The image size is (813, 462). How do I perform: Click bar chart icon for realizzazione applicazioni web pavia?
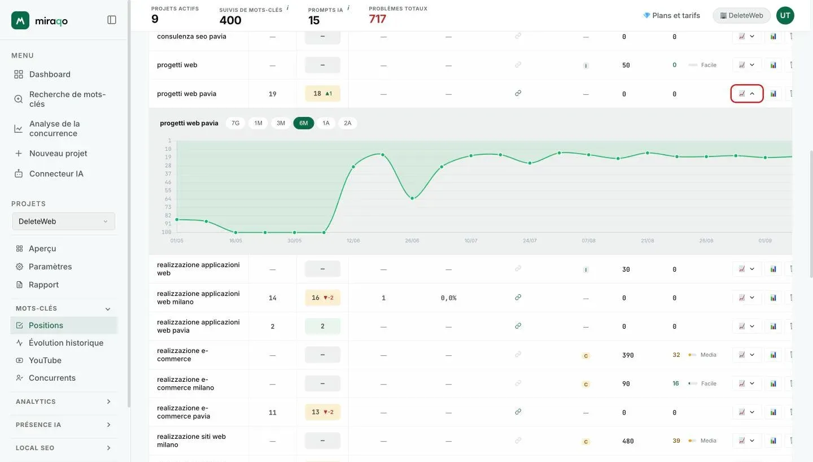773,326
